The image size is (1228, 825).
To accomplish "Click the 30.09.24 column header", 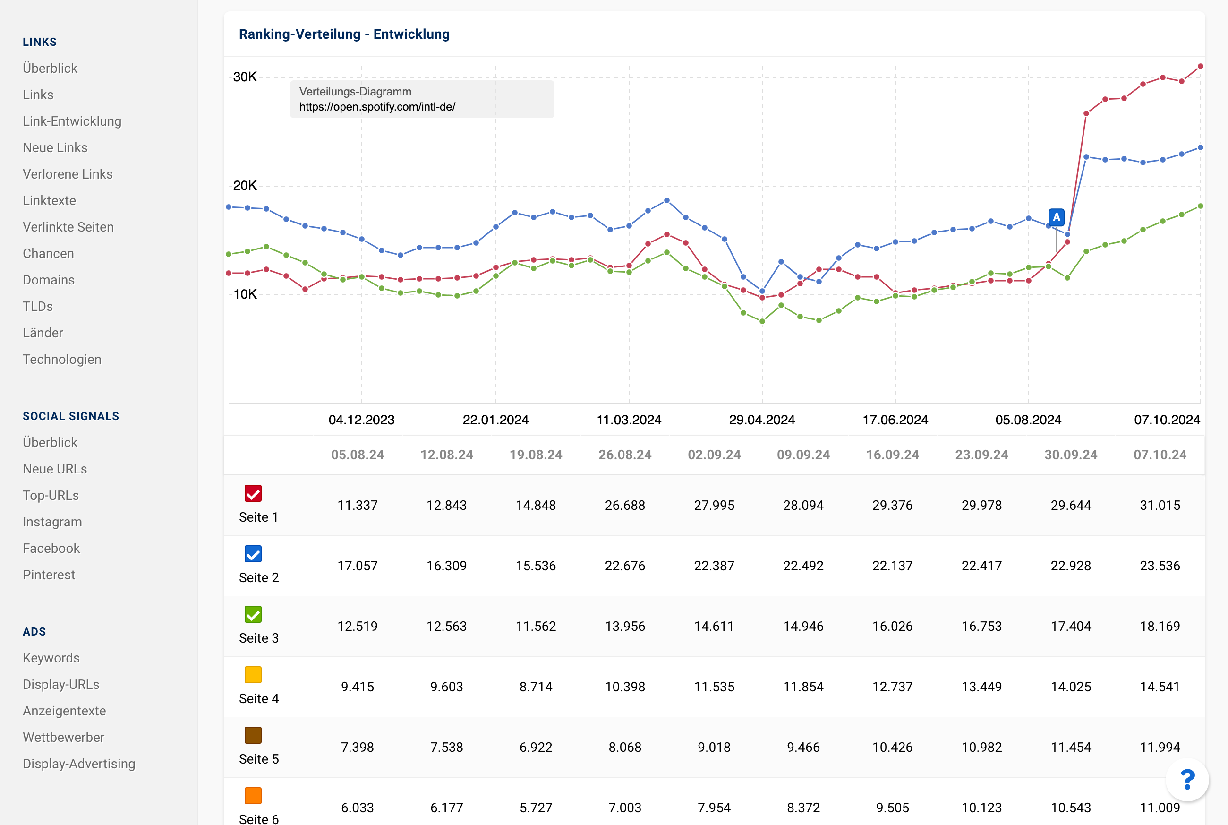I will (1071, 455).
